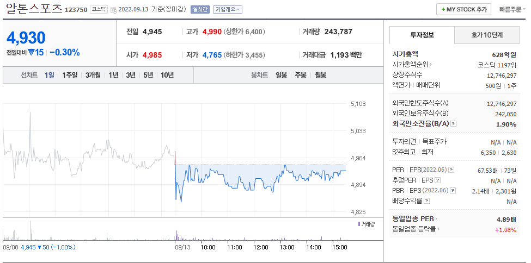Click the 13:00 time axis label
The image size is (531, 263).
coord(286,247)
